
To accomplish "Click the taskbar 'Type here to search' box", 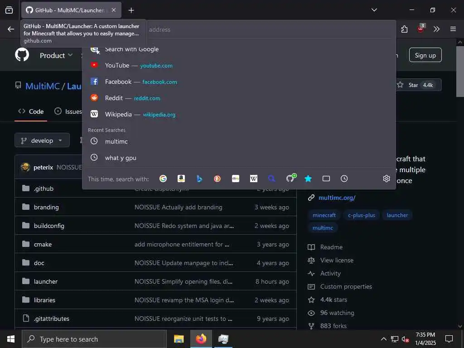I will pos(94,339).
